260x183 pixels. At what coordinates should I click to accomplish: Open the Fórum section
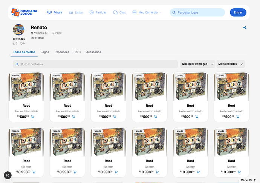tap(55, 12)
